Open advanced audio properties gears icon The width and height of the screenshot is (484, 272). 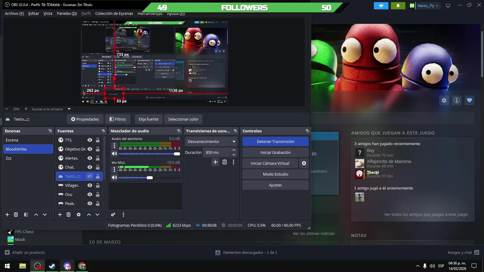(x=113, y=215)
